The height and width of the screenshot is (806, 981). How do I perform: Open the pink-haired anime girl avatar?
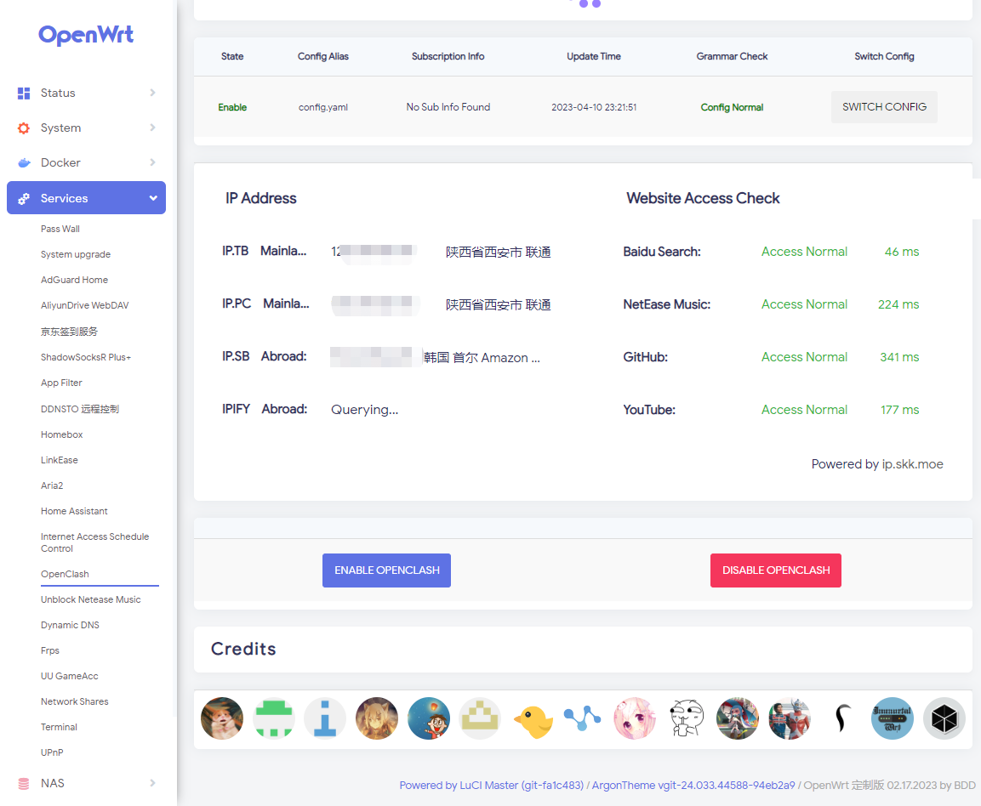click(x=635, y=718)
